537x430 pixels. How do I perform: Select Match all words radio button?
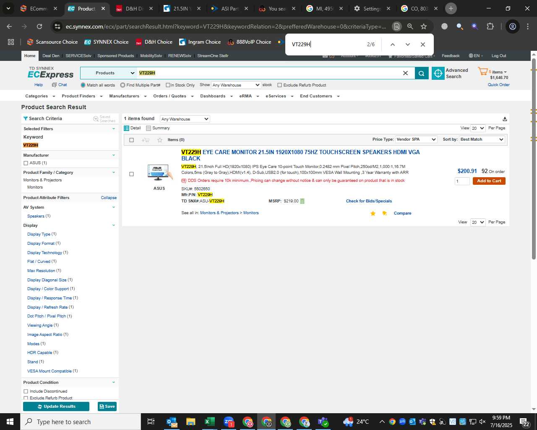(83, 85)
